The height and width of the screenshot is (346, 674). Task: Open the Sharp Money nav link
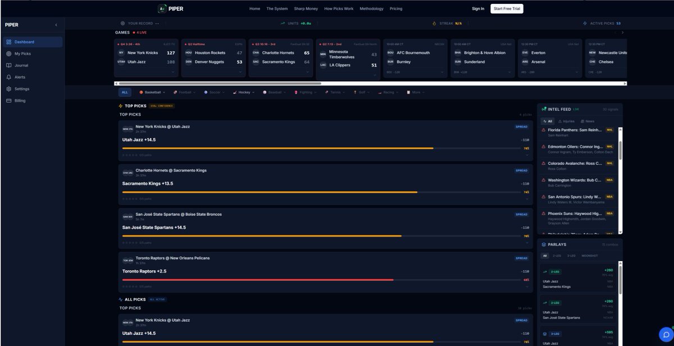pyautogui.click(x=306, y=8)
